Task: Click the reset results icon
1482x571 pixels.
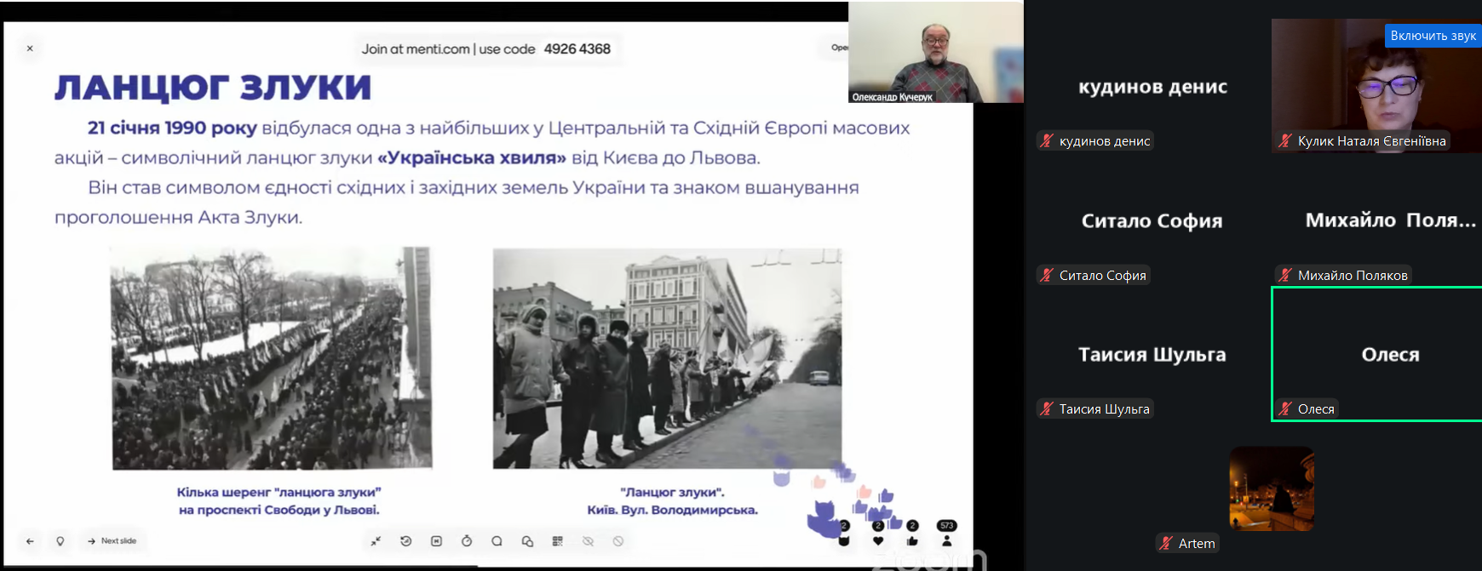Action: coord(406,541)
